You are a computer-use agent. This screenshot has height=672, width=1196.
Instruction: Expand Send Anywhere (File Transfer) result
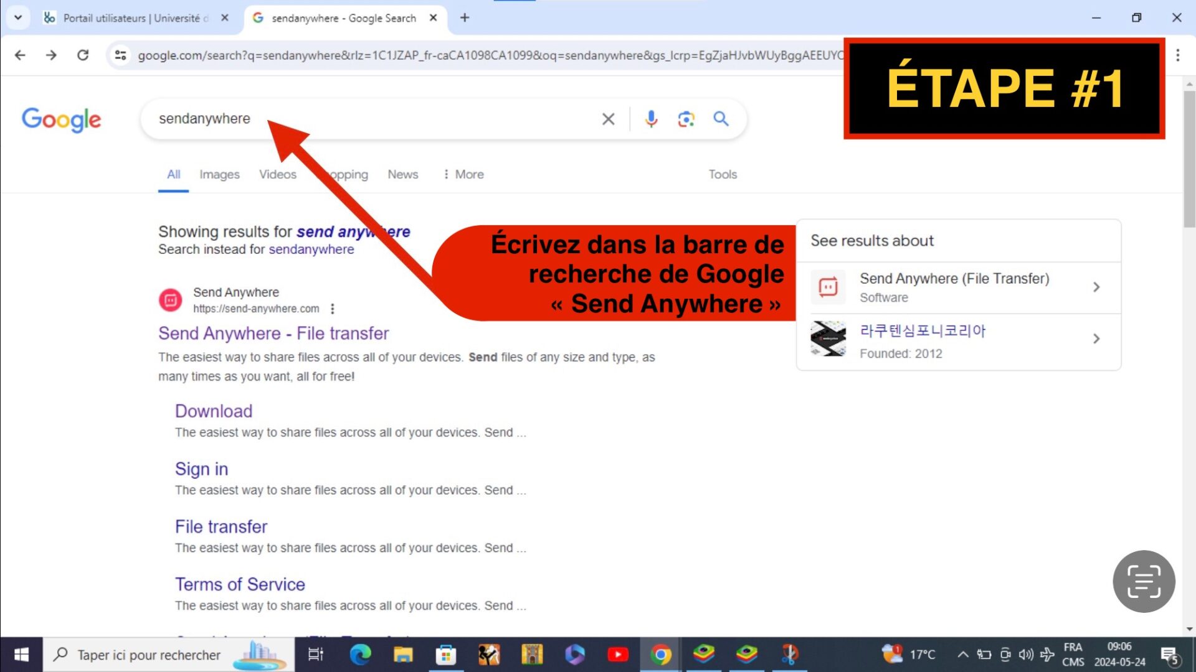tap(958, 287)
